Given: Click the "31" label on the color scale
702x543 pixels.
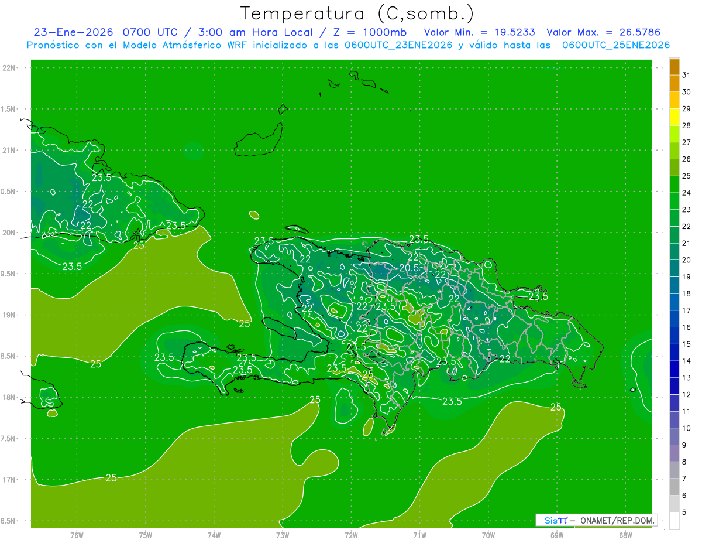Looking at the screenshot, I should (687, 75).
